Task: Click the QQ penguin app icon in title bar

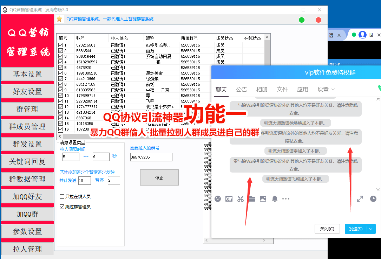Action: 5,10
